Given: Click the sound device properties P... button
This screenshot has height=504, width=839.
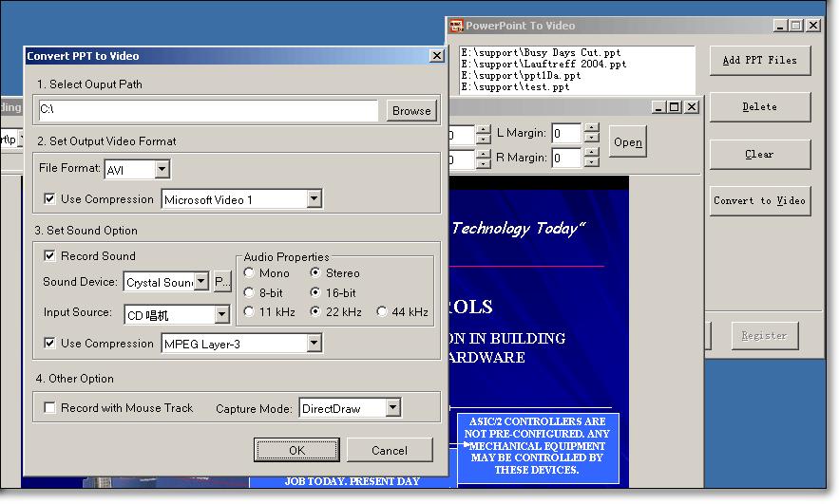Looking at the screenshot, I should [x=221, y=282].
